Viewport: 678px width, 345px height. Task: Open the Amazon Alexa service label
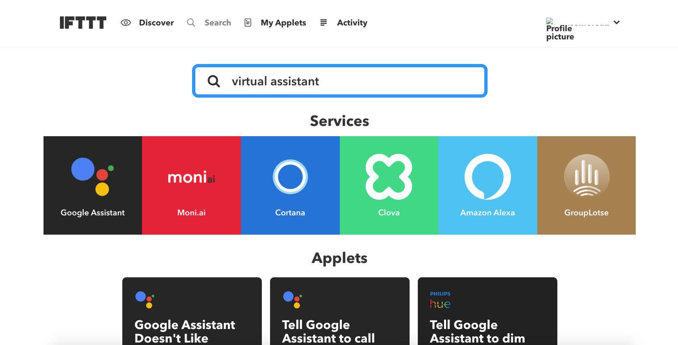488,212
